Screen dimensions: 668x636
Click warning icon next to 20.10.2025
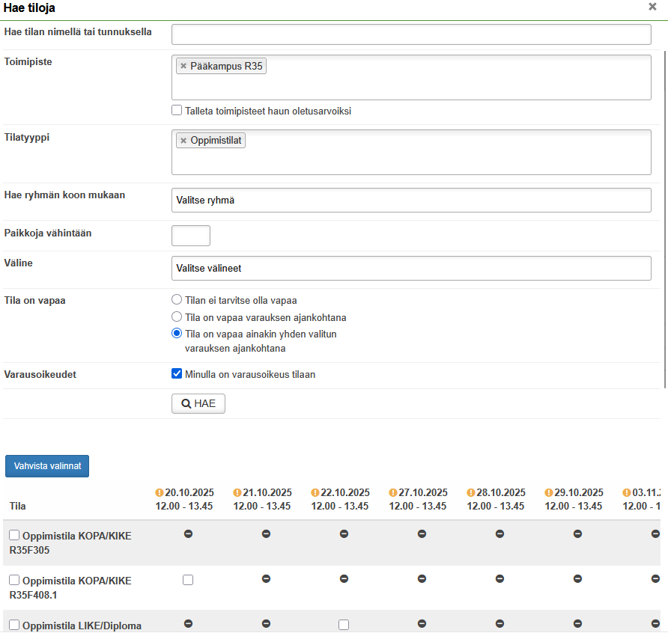[x=160, y=493]
